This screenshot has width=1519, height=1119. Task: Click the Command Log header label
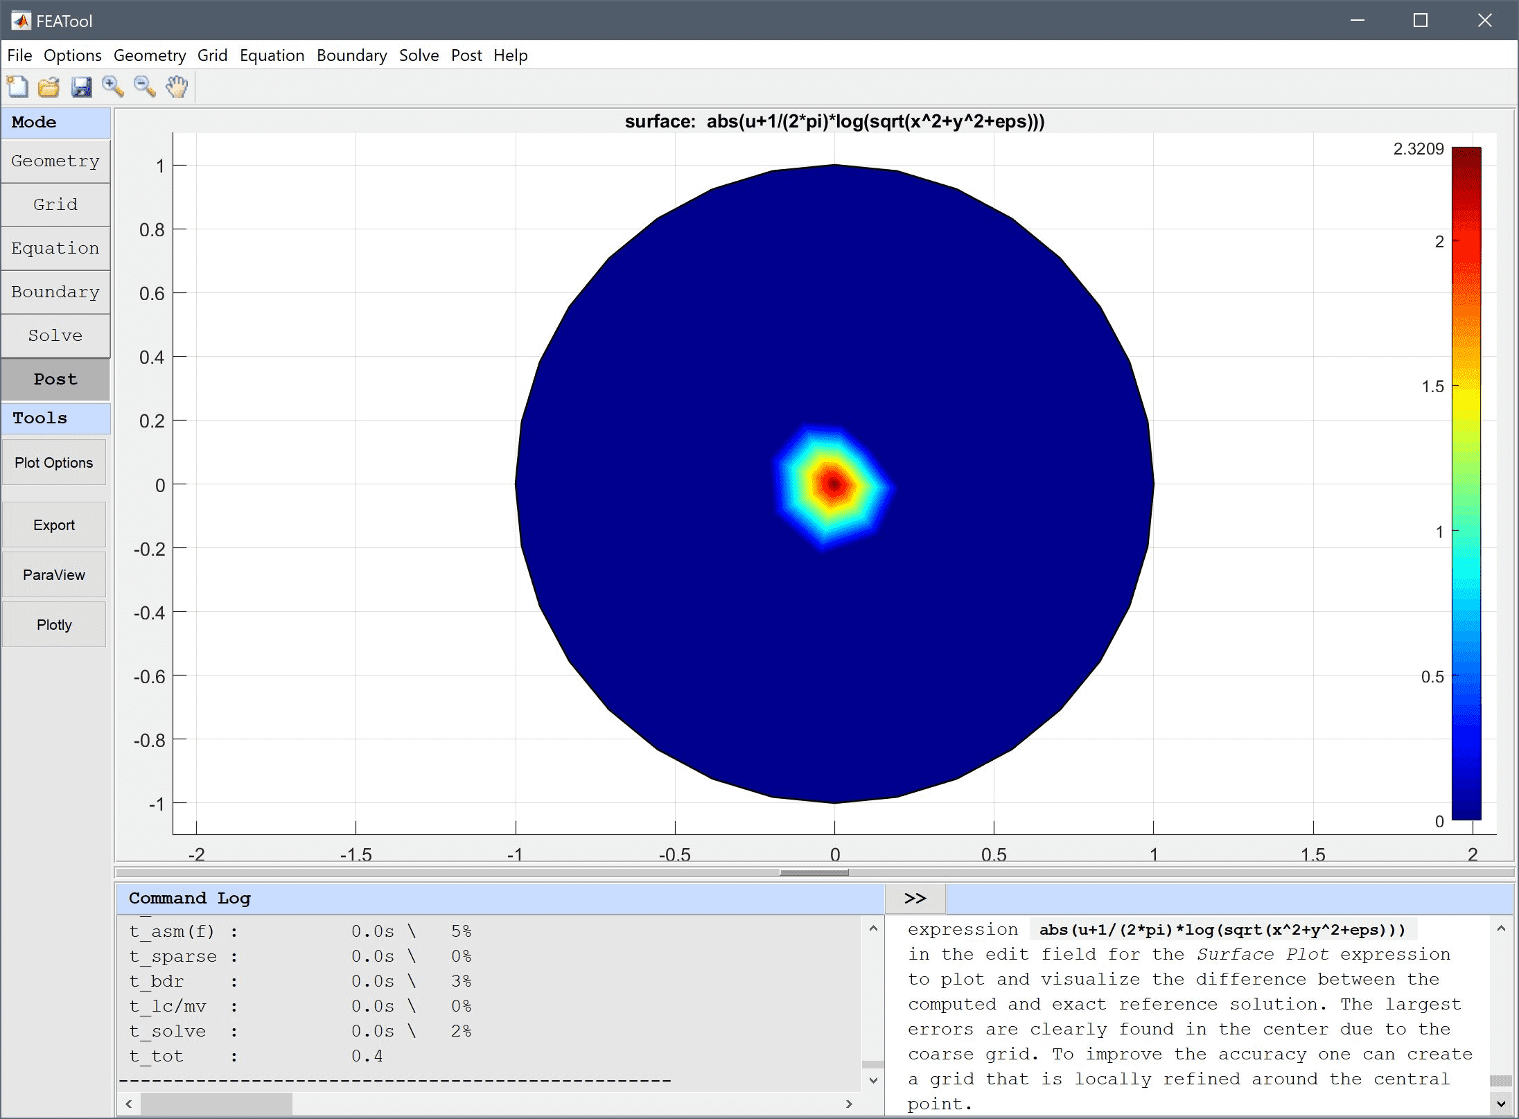click(190, 899)
